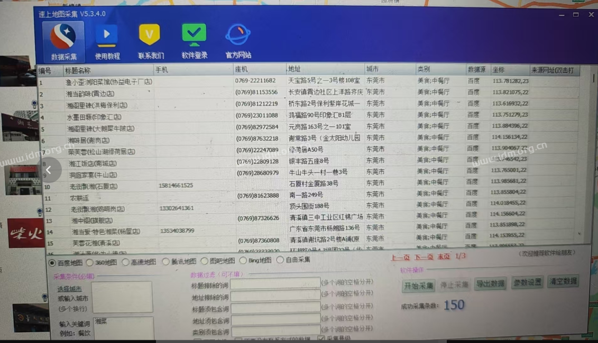Open the 使用教程 tutorial icon

point(107,42)
